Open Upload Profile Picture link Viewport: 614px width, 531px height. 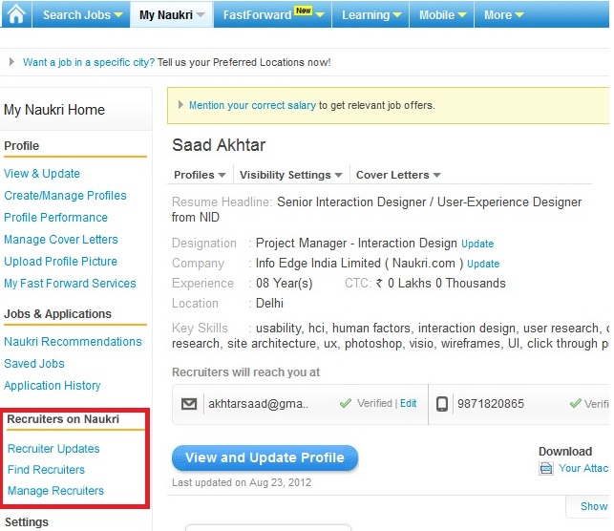pos(60,261)
